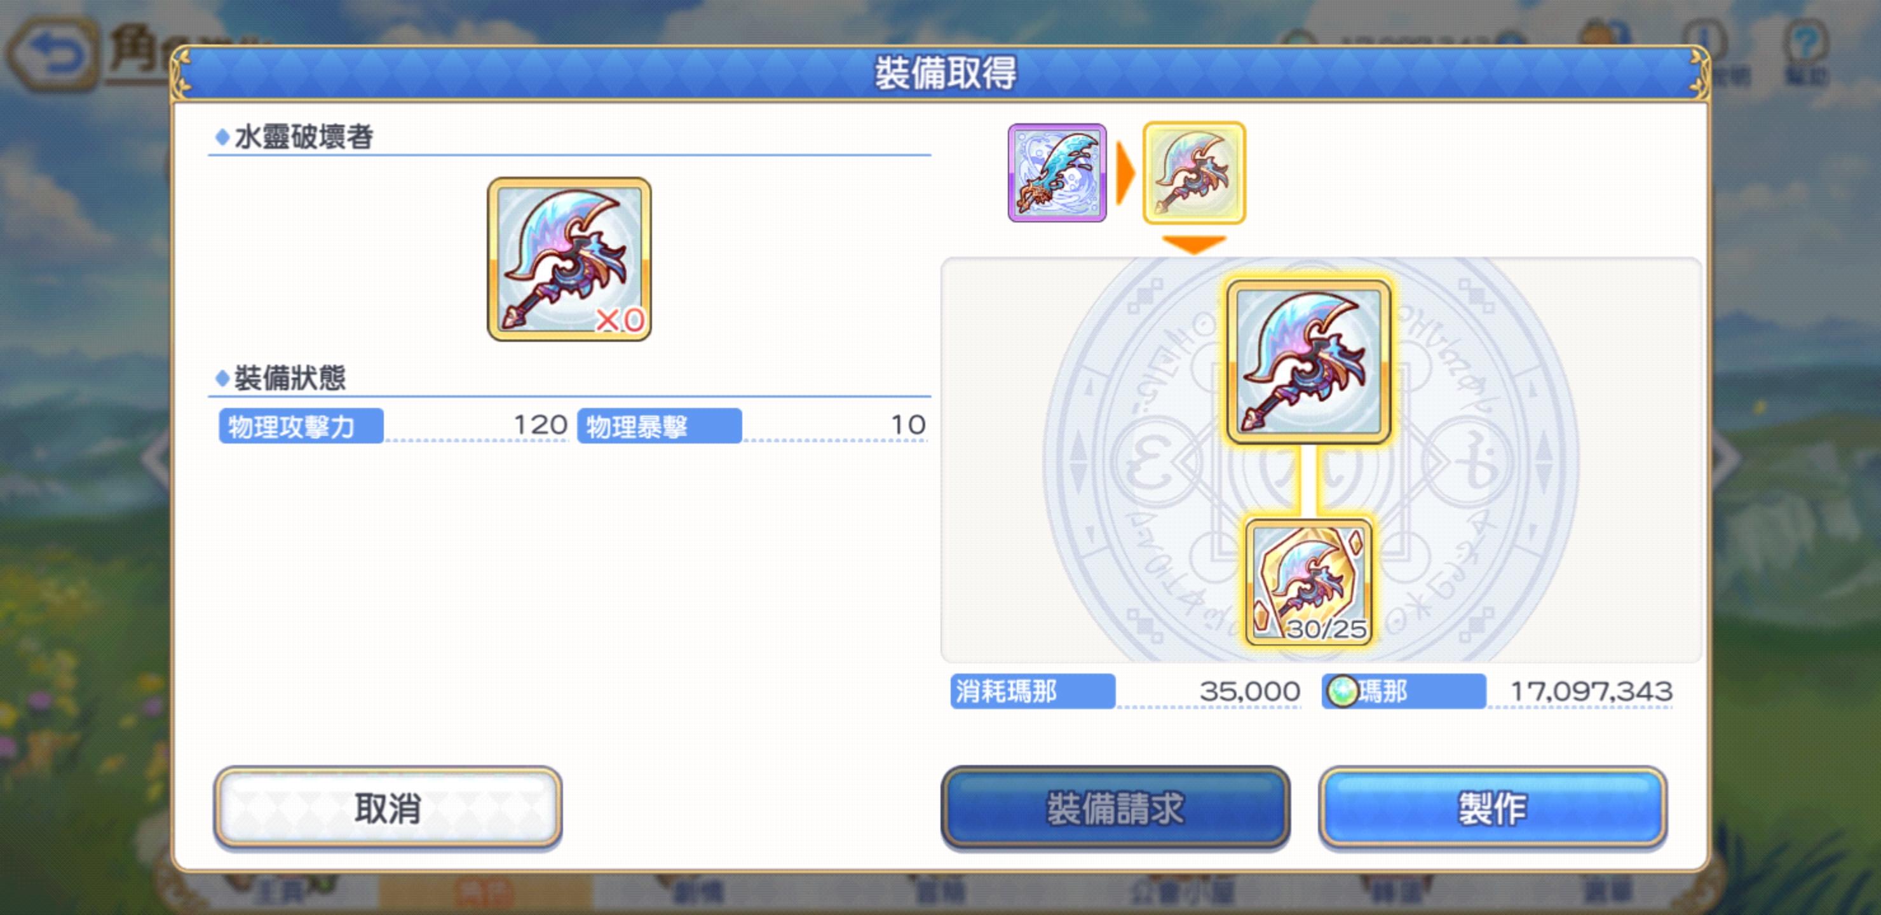Click the large axe icon in recipe tree
Image resolution: width=1881 pixels, height=915 pixels.
click(x=1308, y=362)
